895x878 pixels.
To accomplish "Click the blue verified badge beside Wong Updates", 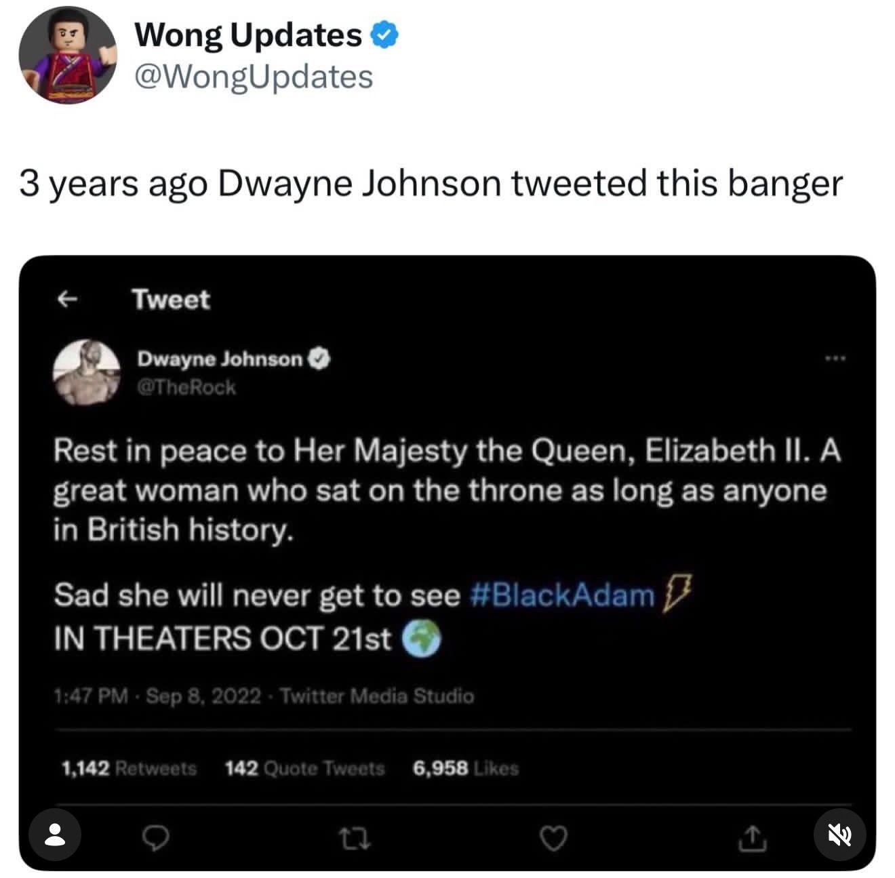I will click(385, 35).
